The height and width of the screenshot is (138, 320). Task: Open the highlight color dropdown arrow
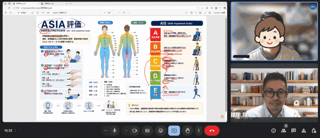pos(13,13)
